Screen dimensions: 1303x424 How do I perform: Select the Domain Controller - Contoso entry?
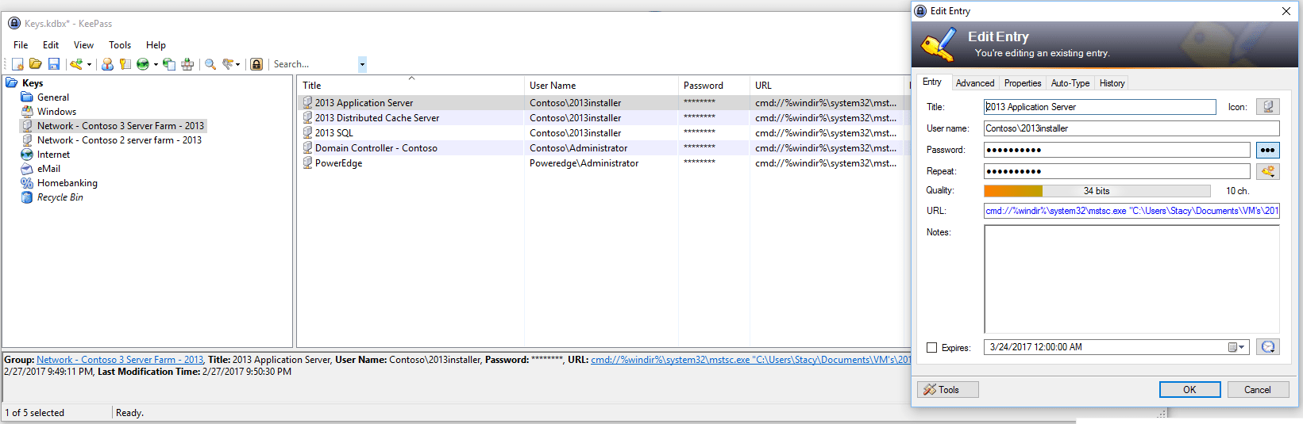(x=376, y=148)
